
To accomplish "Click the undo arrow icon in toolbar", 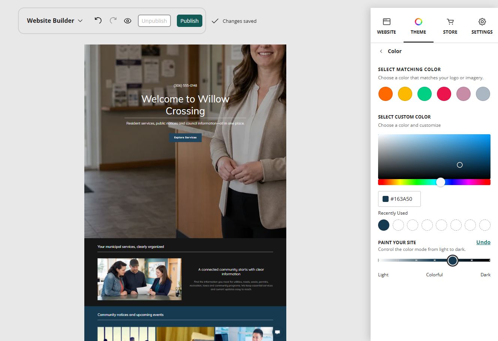I will [98, 21].
